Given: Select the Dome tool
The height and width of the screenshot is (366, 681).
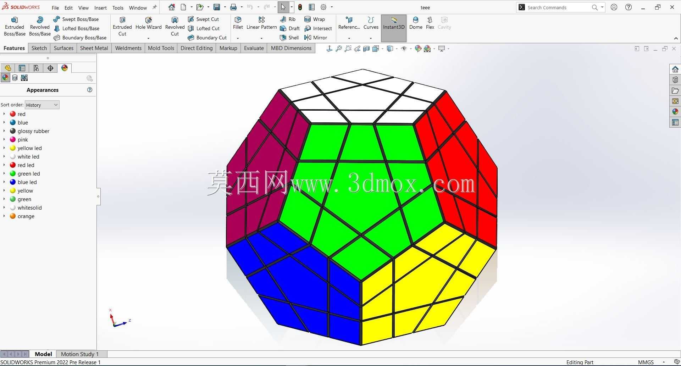Looking at the screenshot, I should click(x=416, y=23).
